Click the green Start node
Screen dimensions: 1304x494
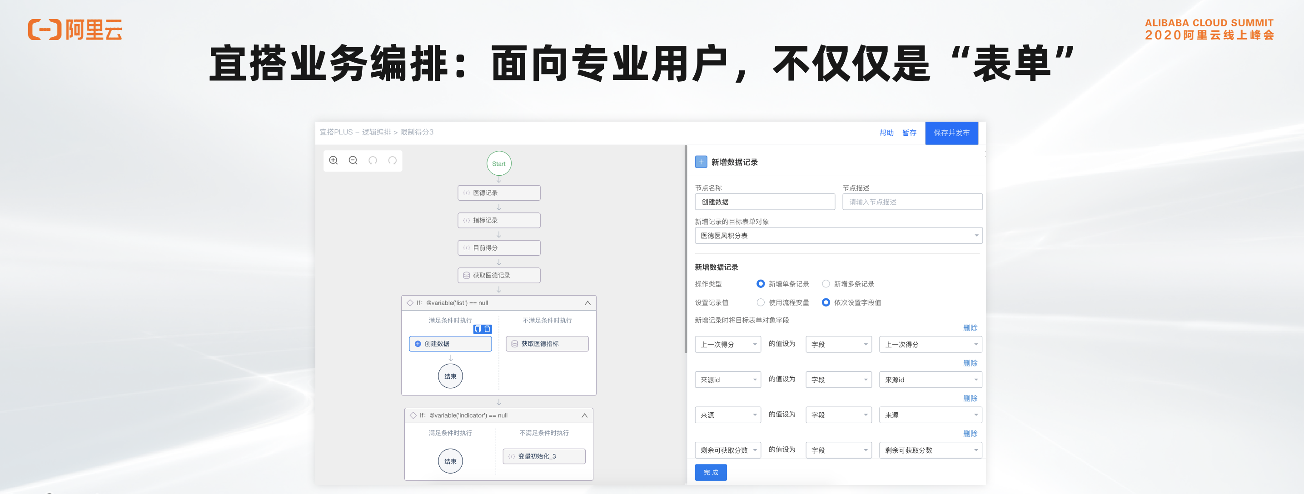pos(498,163)
